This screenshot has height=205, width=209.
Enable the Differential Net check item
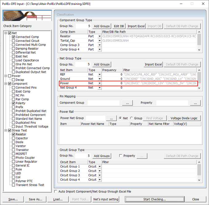[14, 52]
